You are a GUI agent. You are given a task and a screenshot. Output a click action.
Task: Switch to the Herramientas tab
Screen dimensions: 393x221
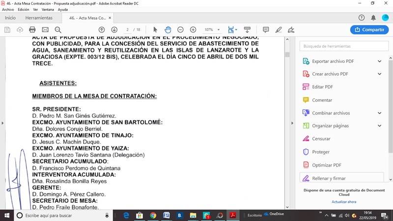(x=39, y=18)
